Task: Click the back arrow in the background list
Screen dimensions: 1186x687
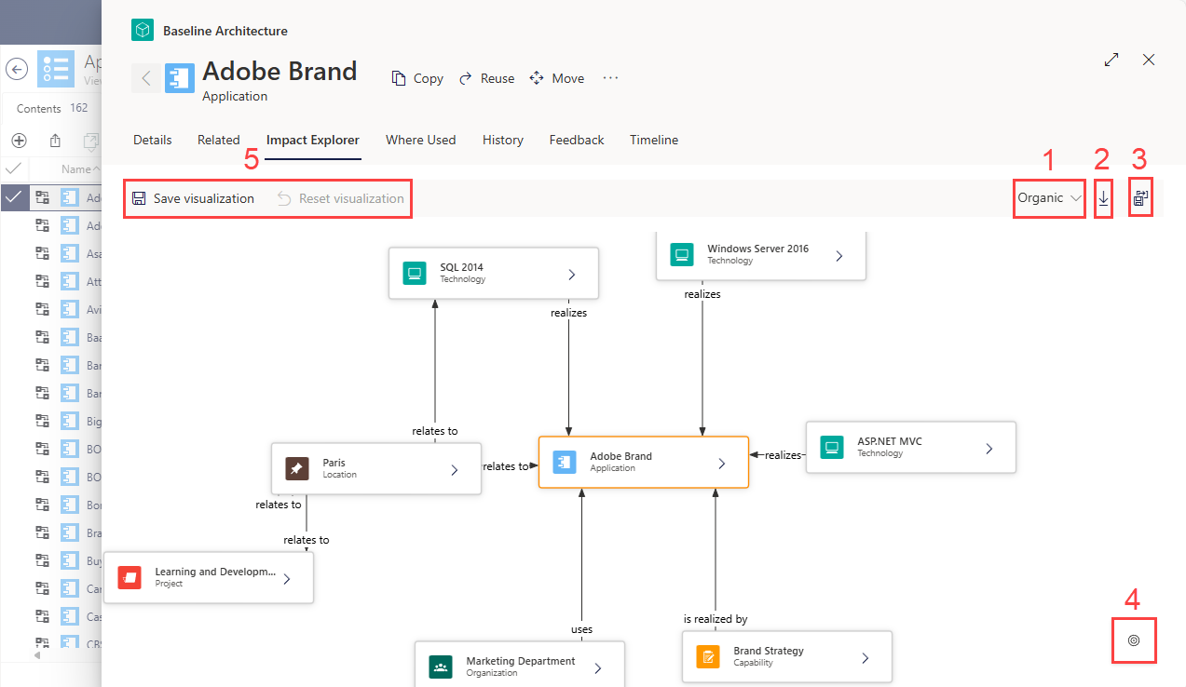Action: click(17, 69)
